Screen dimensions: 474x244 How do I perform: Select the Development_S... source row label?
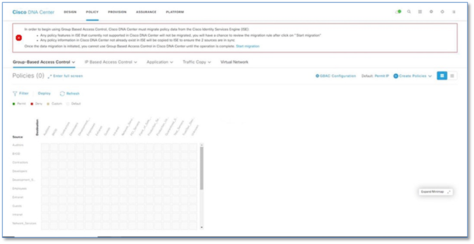pos(24,180)
